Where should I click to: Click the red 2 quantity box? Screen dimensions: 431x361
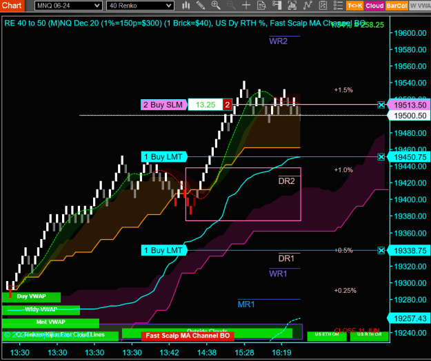click(x=227, y=105)
